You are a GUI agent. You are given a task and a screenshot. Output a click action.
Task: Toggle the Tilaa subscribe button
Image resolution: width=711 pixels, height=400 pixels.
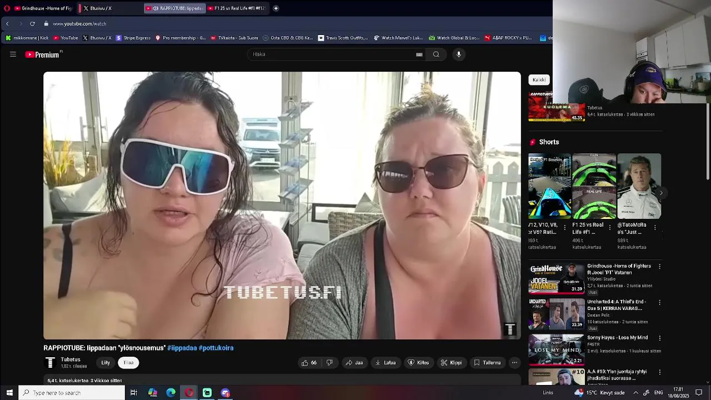click(128, 363)
